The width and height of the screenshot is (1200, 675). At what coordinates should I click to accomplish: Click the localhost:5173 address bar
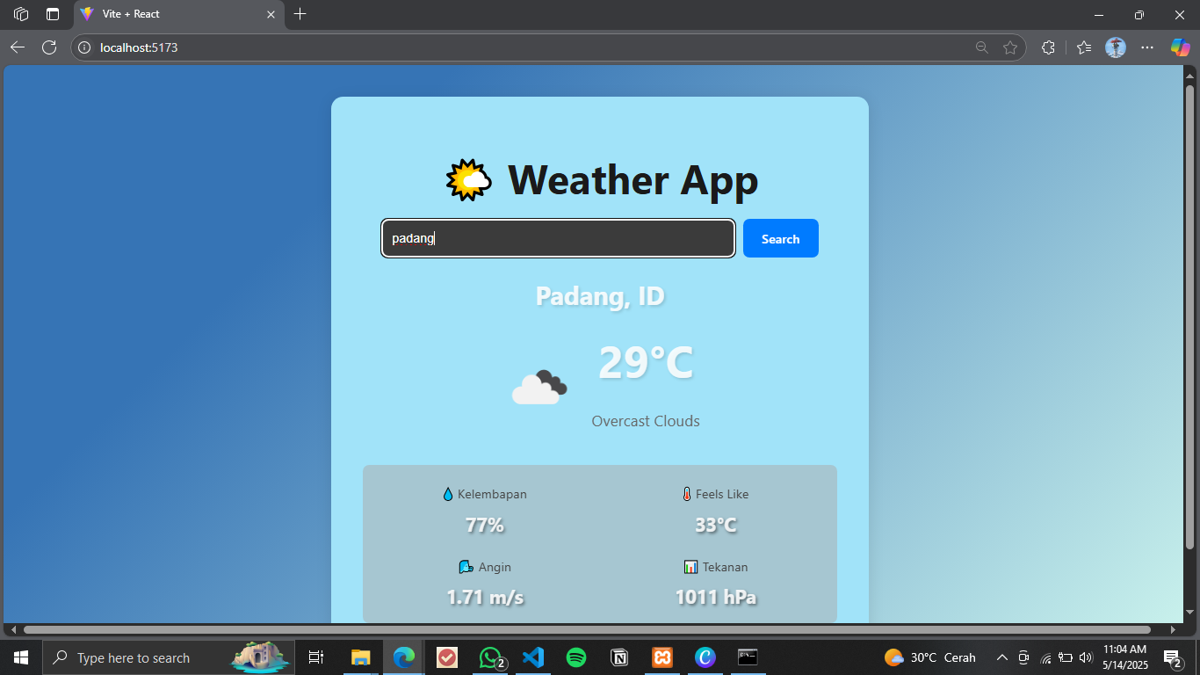[x=527, y=47]
